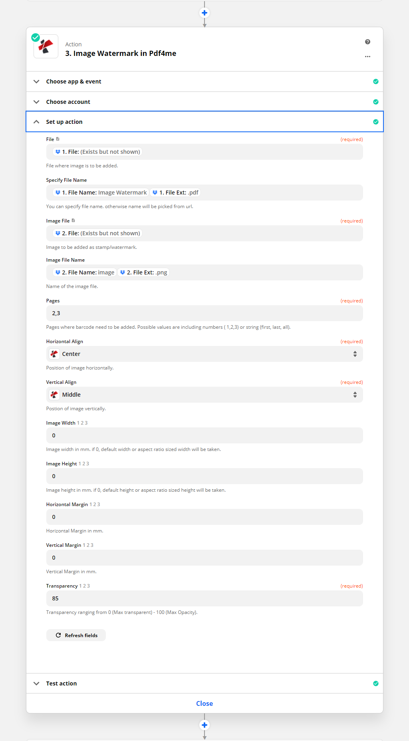Viewport: 409px width, 741px height.
Task: Click the Image Width input field
Action: point(204,435)
